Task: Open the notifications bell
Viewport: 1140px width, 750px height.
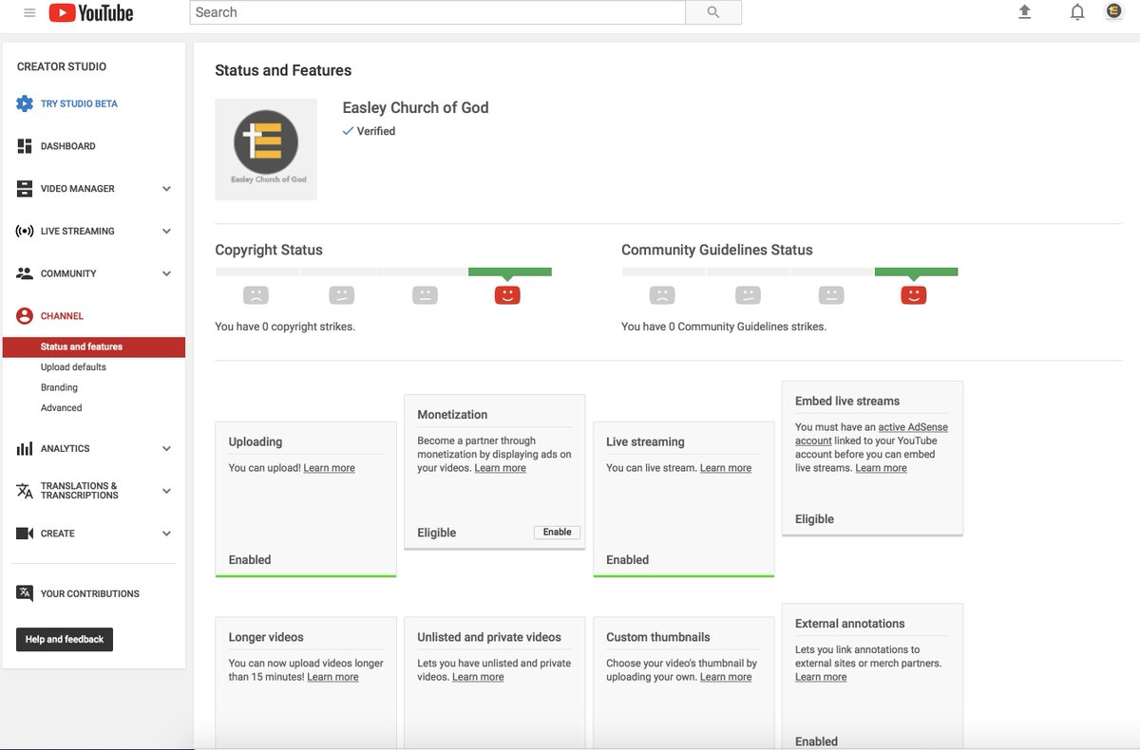Action: 1077,12
